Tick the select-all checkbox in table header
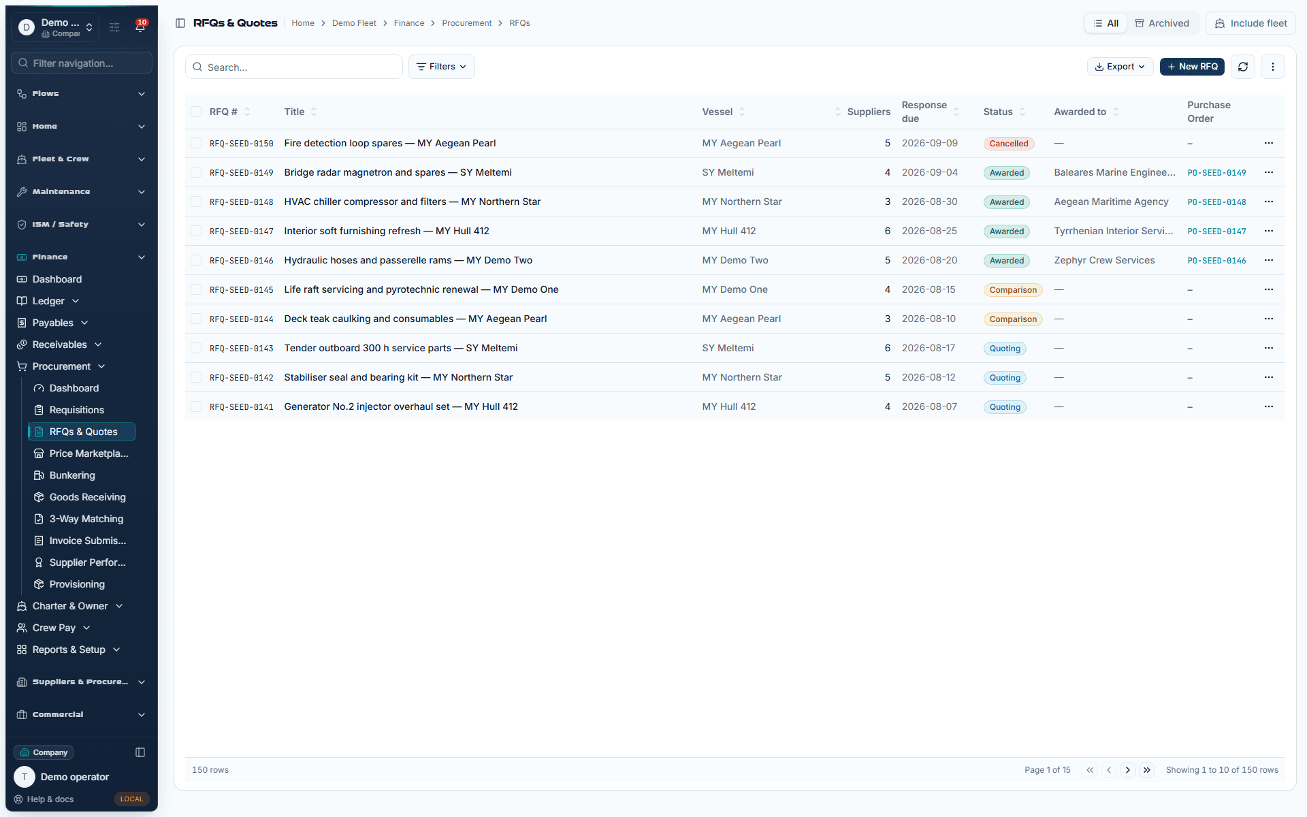 pos(196,112)
